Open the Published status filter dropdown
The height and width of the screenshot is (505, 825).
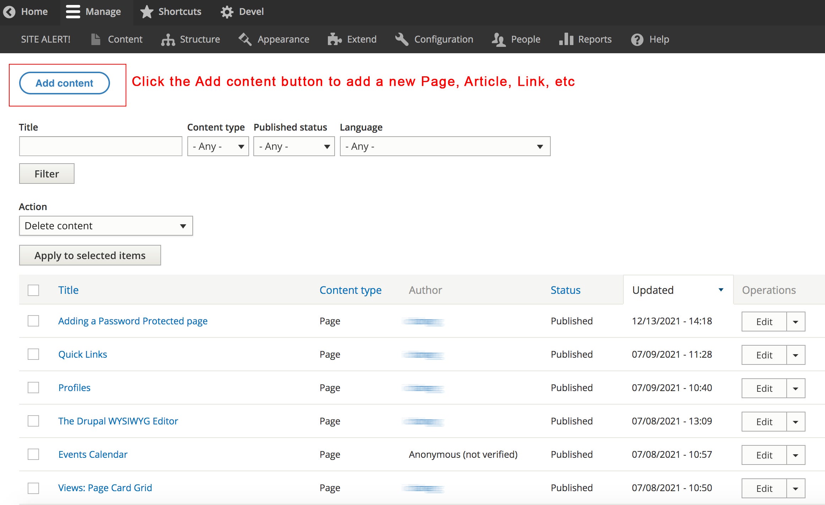(294, 146)
